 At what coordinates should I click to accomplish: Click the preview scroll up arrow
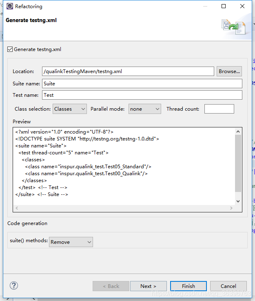pos(238,132)
